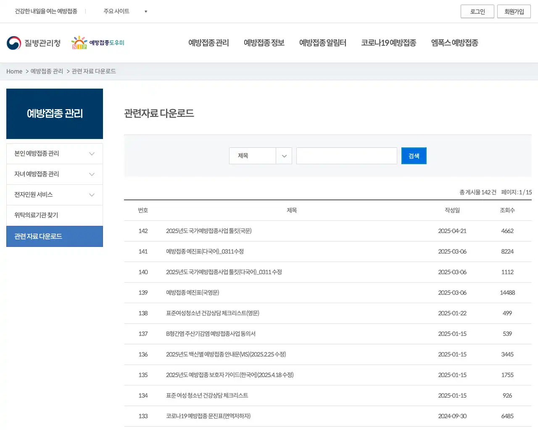The image size is (538, 430).
Task: Click inside the search text field
Action: [346, 155]
